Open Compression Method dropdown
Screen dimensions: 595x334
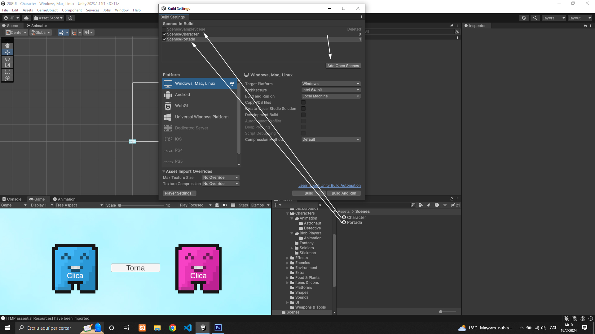(x=331, y=139)
